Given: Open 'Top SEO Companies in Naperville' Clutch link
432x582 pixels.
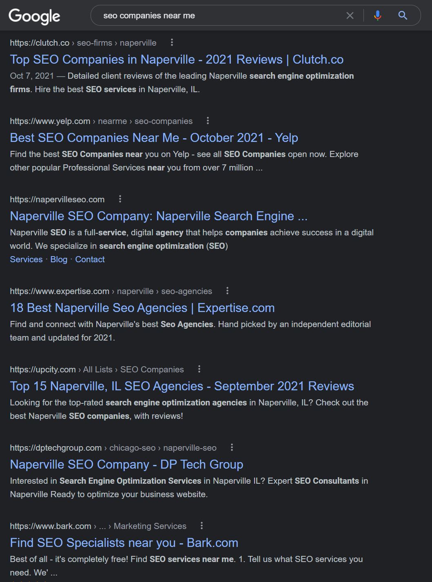Looking at the screenshot, I should click(x=177, y=60).
